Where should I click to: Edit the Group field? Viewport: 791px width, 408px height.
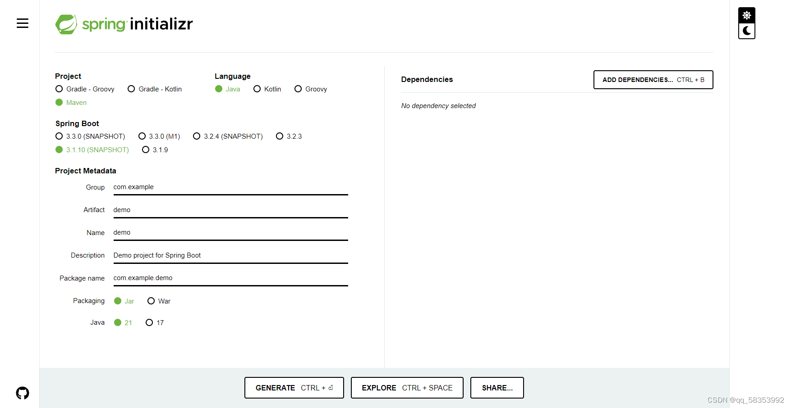pyautogui.click(x=230, y=187)
